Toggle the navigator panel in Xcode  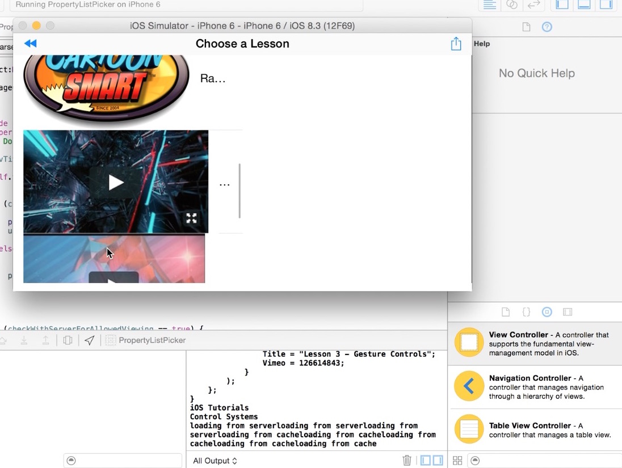click(562, 5)
